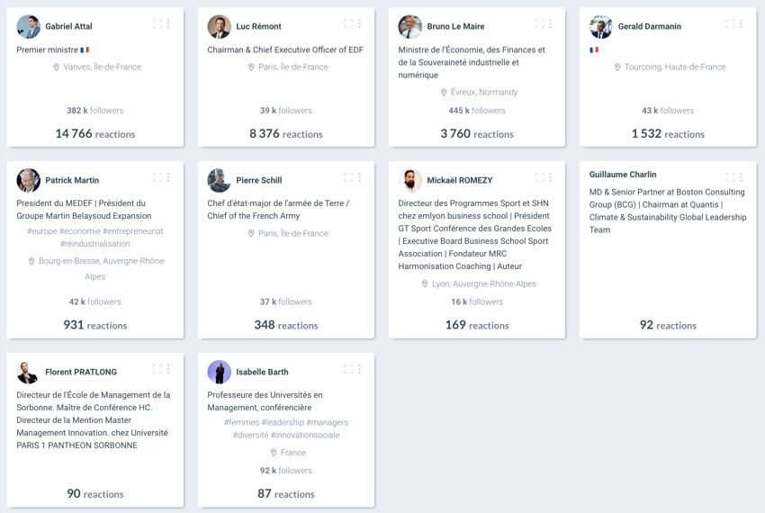This screenshot has height=513, width=765.
Task: Click the expand icon on Pierre Schill's card
Action: coord(348,177)
